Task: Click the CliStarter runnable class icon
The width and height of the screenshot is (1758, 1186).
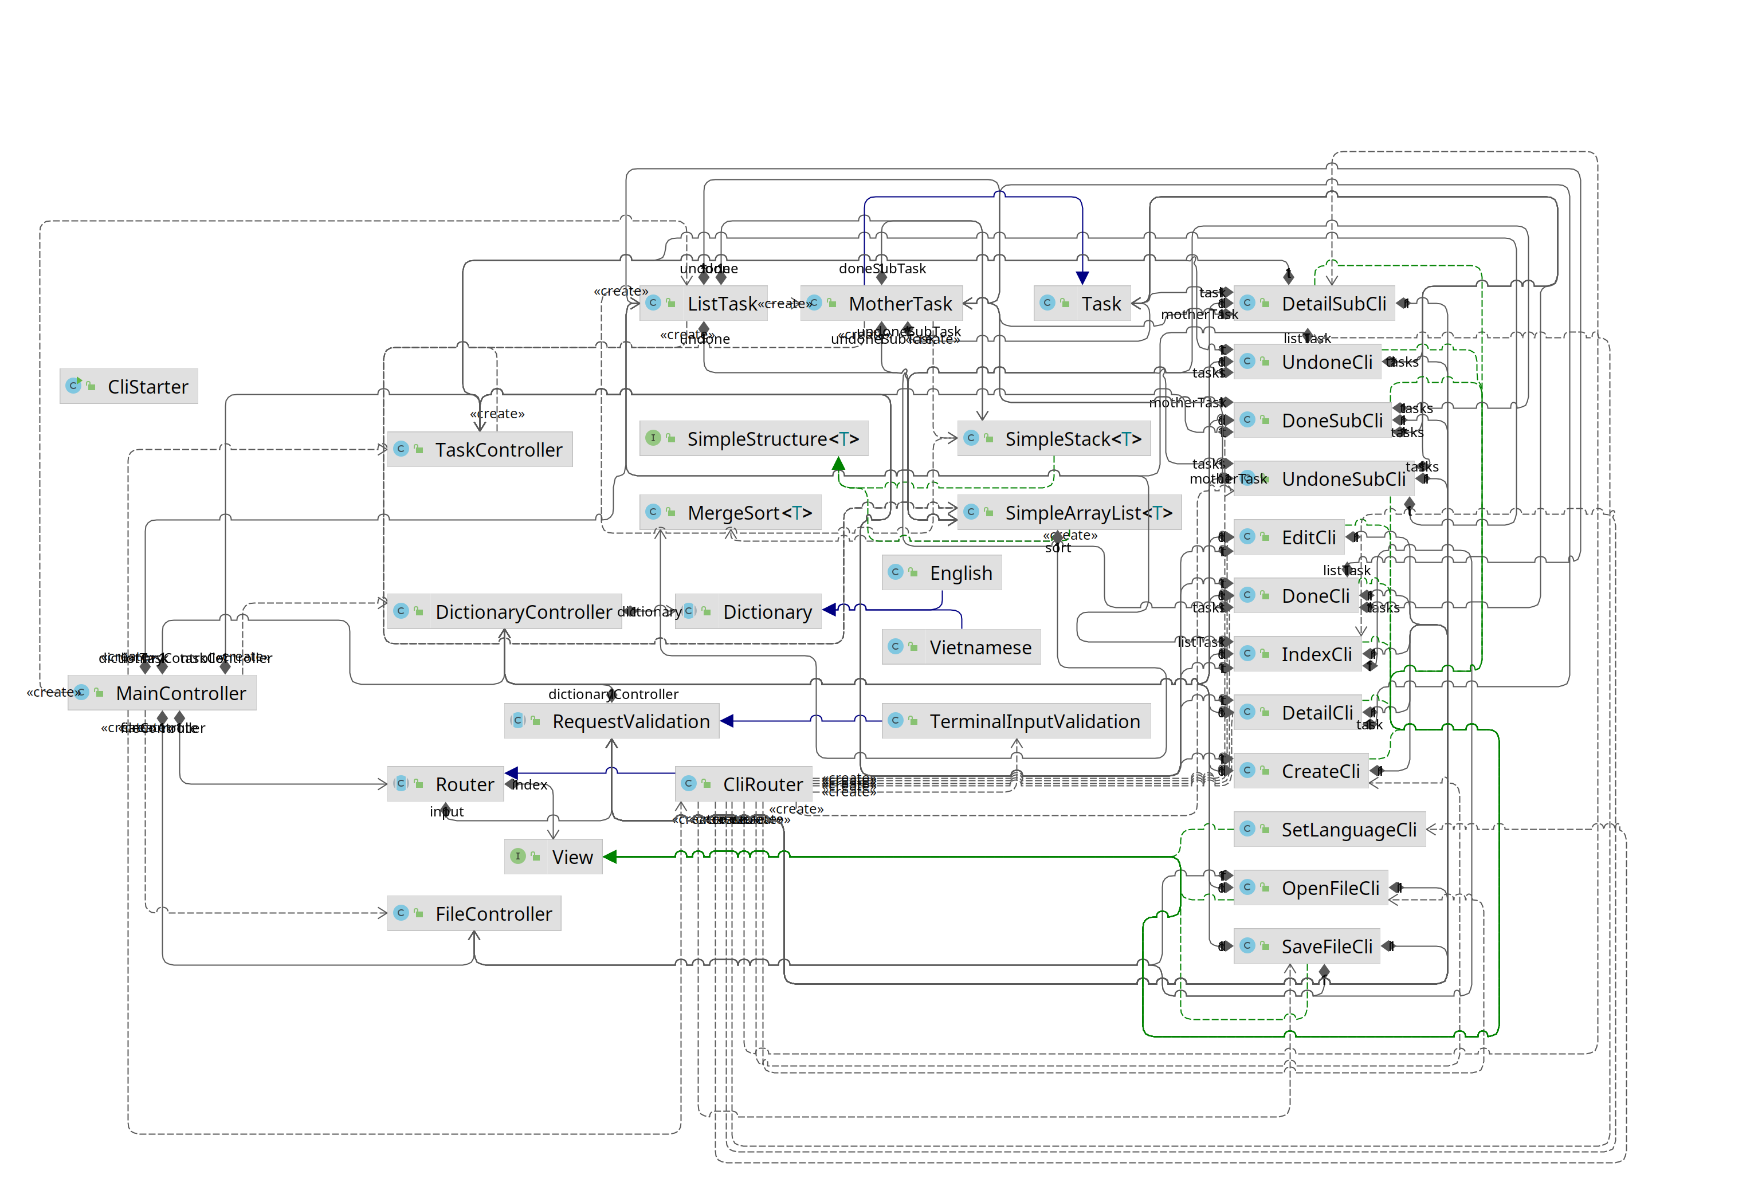Action: (x=73, y=386)
